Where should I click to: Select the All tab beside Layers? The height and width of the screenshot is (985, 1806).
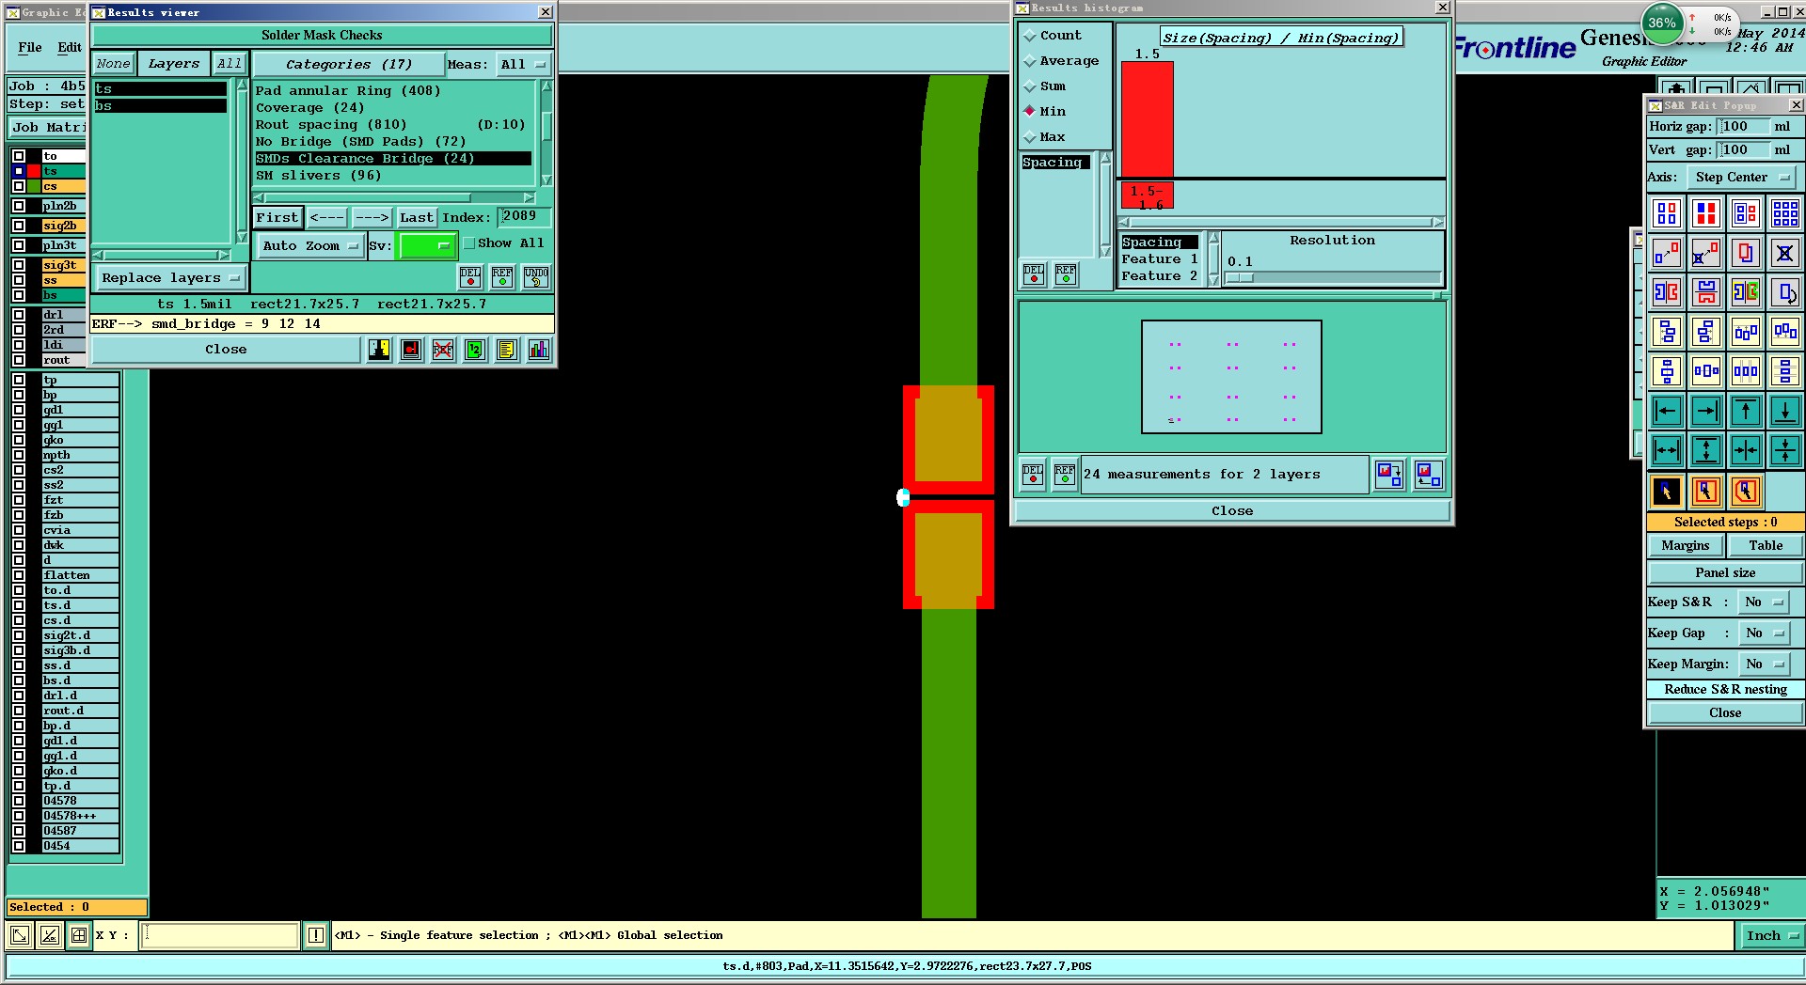coord(230,64)
